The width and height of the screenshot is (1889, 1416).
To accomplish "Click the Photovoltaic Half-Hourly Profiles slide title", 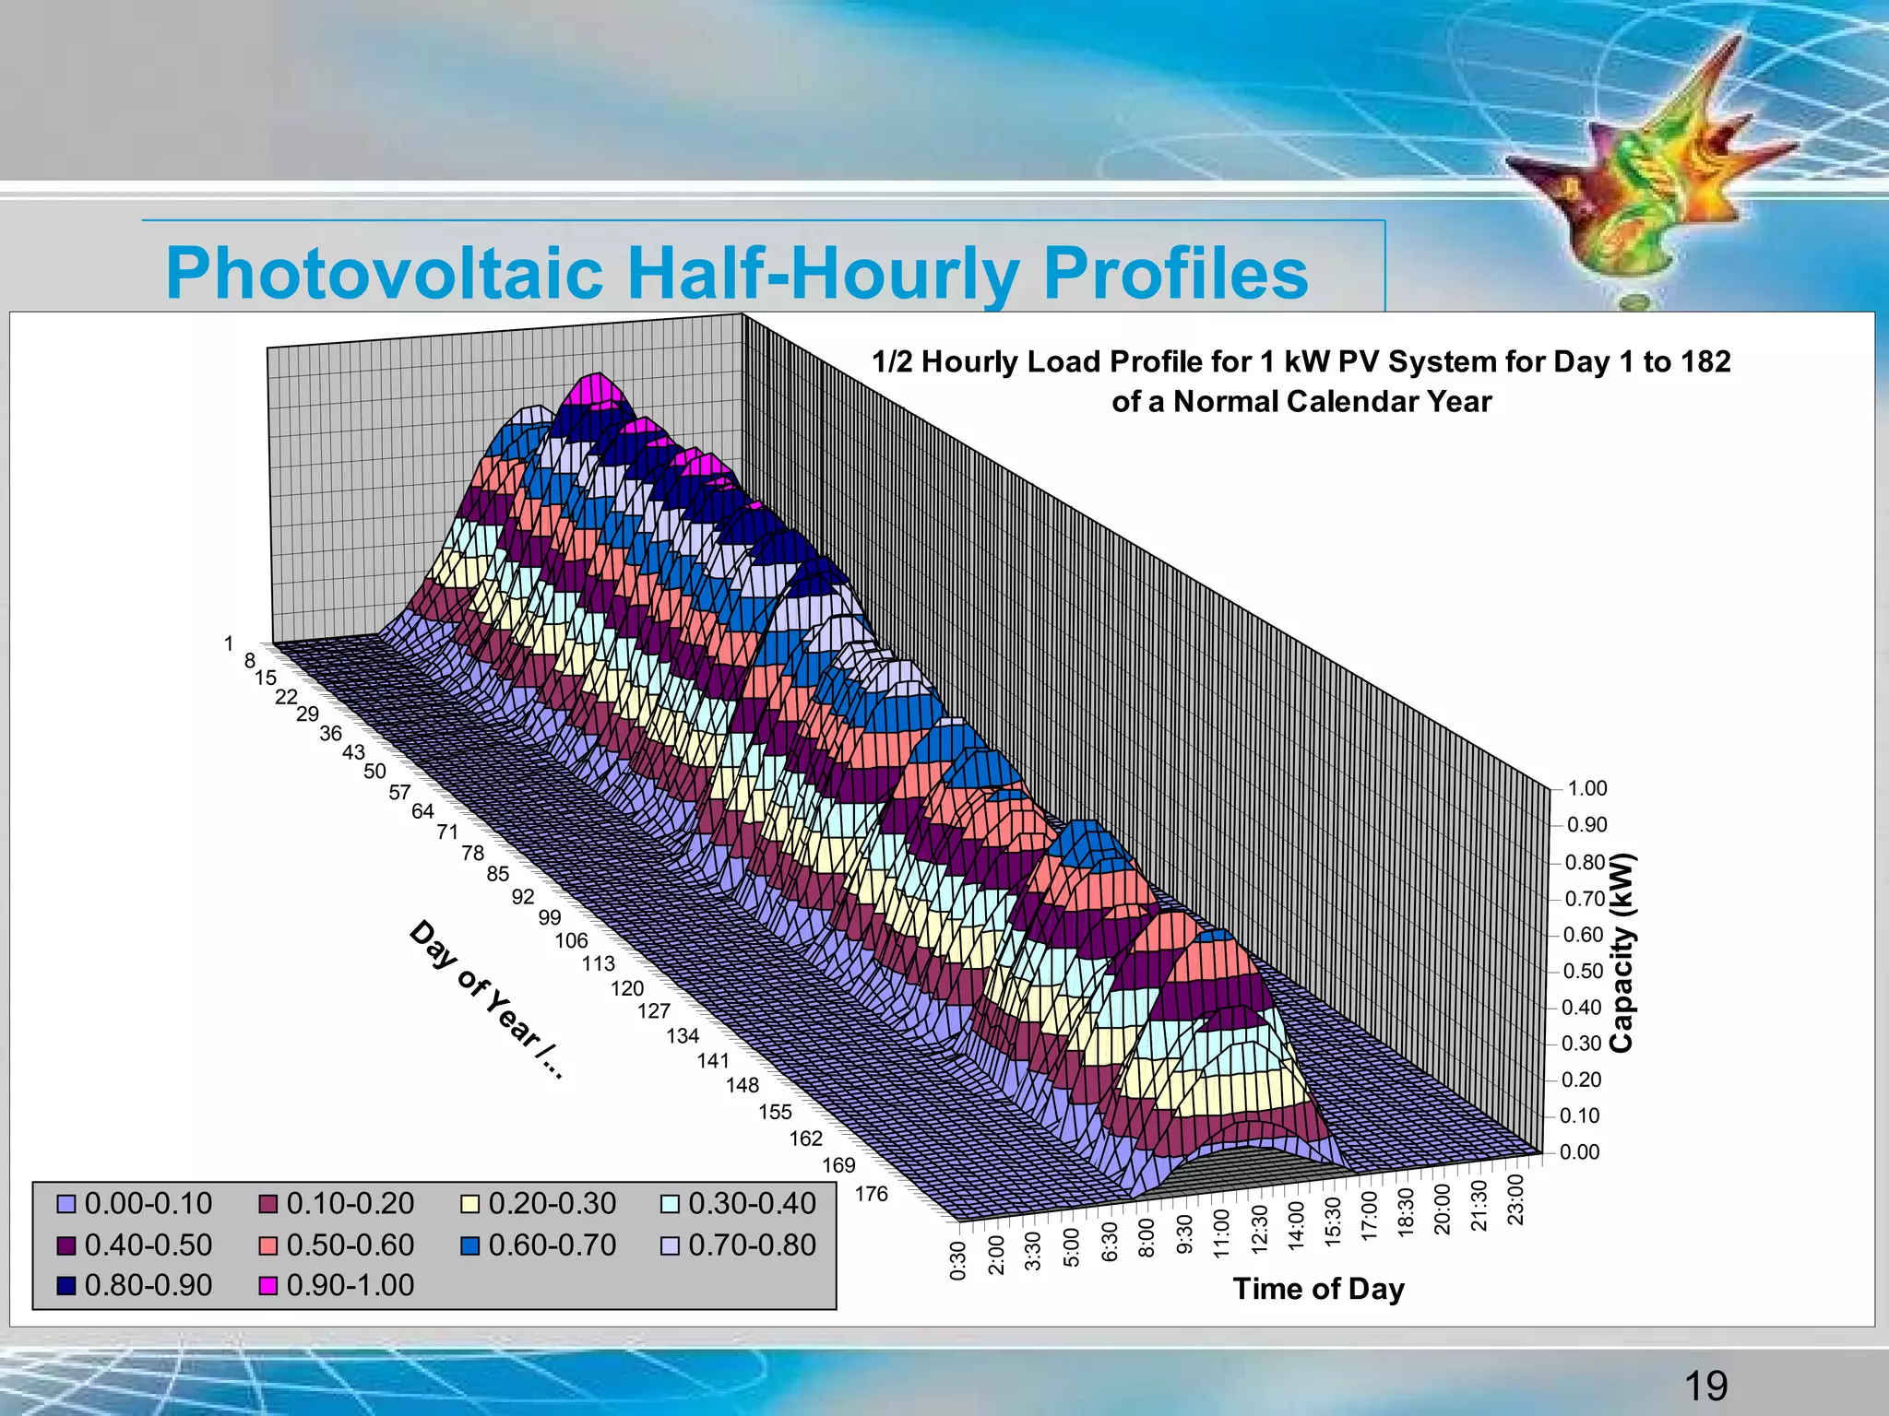I will point(736,273).
